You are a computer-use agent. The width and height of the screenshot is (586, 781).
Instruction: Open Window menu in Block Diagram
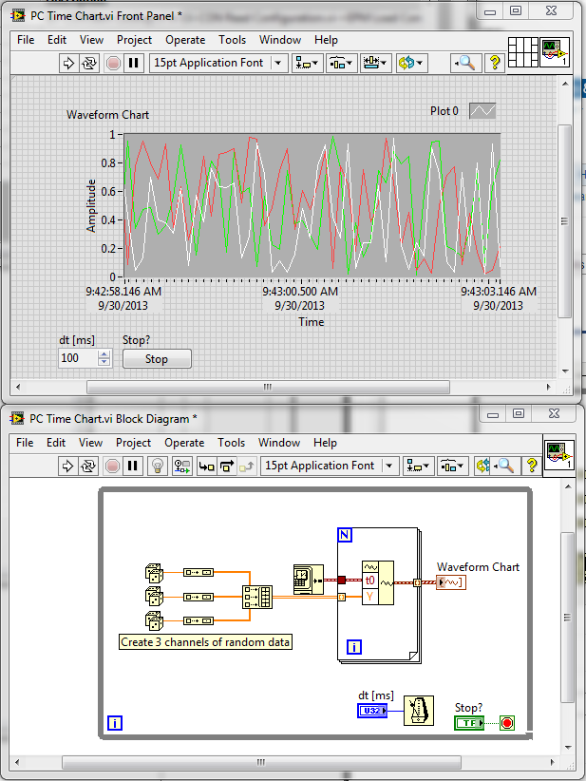pyautogui.click(x=279, y=443)
